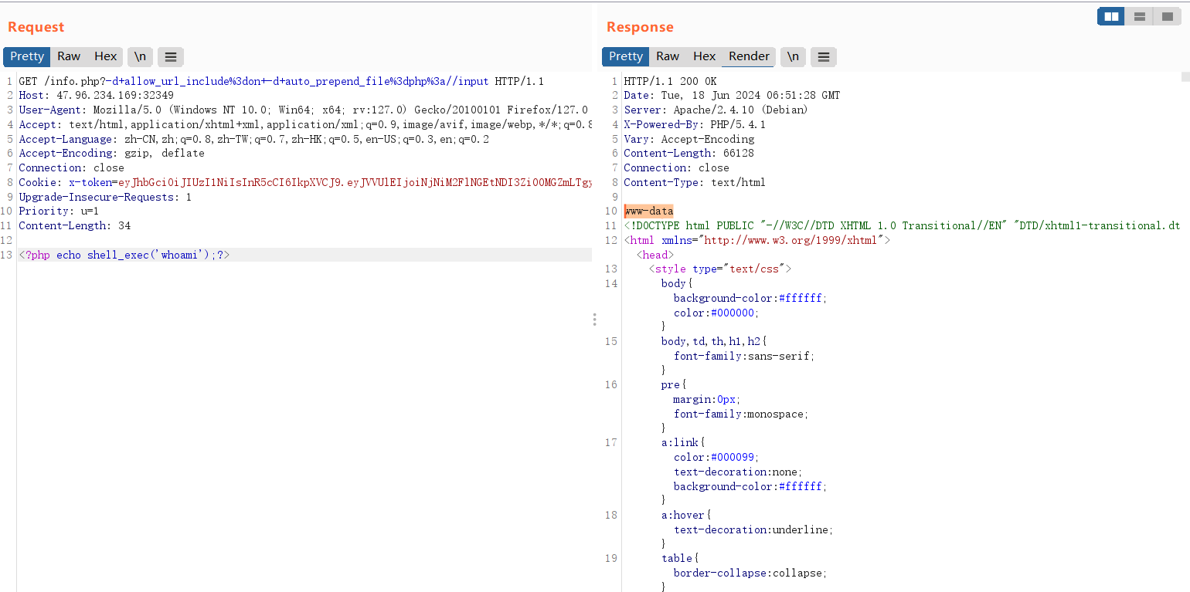The width and height of the screenshot is (1190, 592).
Task: Click the a:link{ selector line
Action: pyautogui.click(x=682, y=443)
